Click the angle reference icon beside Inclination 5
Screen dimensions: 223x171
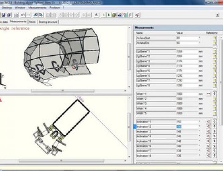209,141
